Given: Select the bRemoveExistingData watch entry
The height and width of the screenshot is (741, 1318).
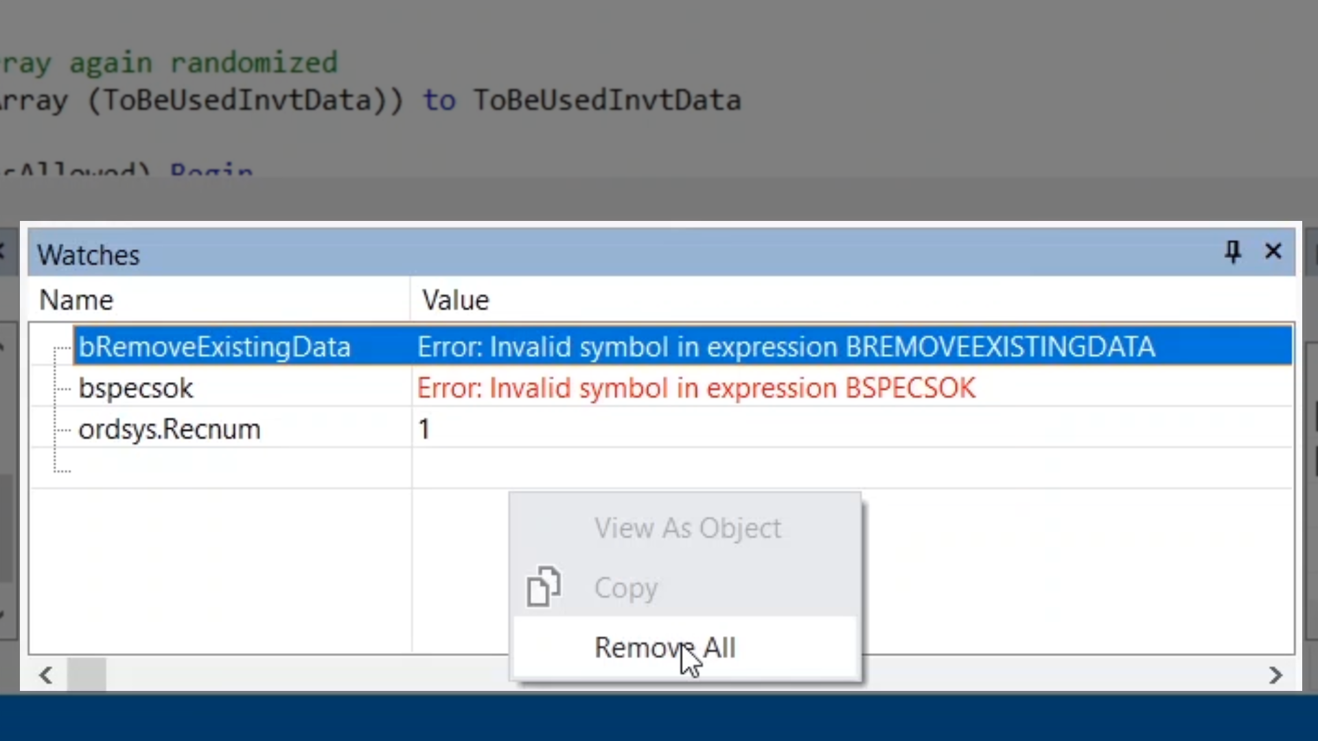Looking at the screenshot, I should coord(214,347).
